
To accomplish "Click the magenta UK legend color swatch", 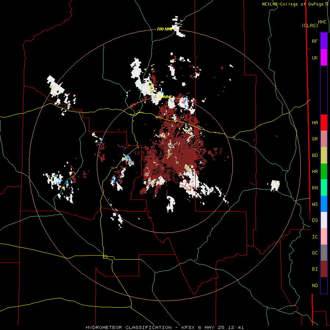I will click(324, 58).
